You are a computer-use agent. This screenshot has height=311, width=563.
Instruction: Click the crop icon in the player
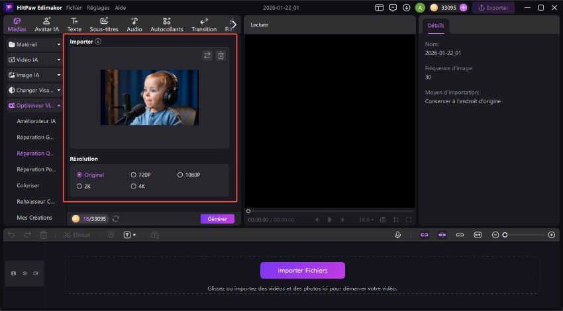click(395, 220)
